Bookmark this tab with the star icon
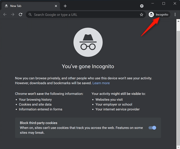 pos(141,15)
